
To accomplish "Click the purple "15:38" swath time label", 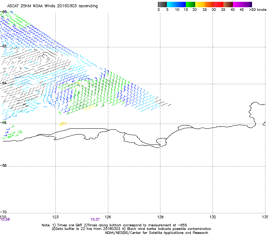I will pos(5,219).
